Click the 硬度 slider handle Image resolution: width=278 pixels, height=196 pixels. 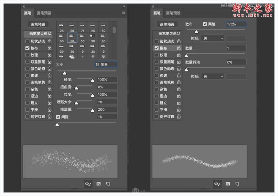(x=92, y=80)
